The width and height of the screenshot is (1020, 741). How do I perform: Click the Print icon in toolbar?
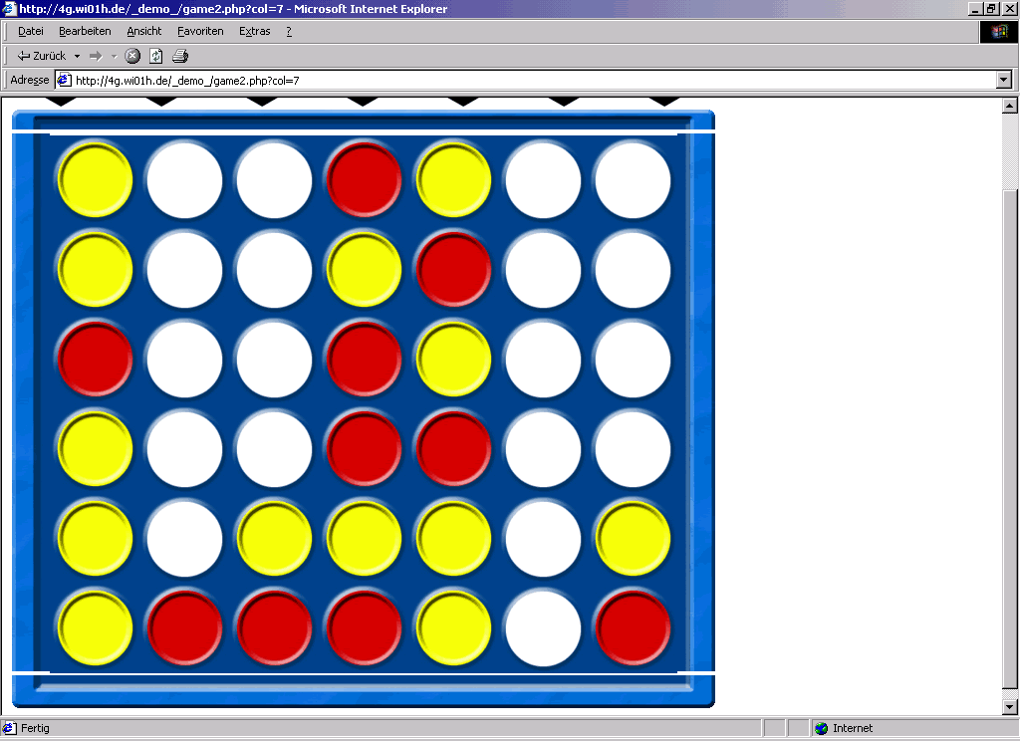(180, 56)
